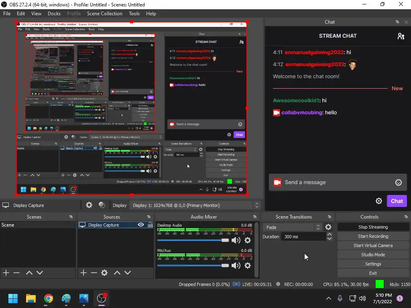Open Google Chrome from taskbar
Screen dimensions: 411x308
click(x=49, y=298)
